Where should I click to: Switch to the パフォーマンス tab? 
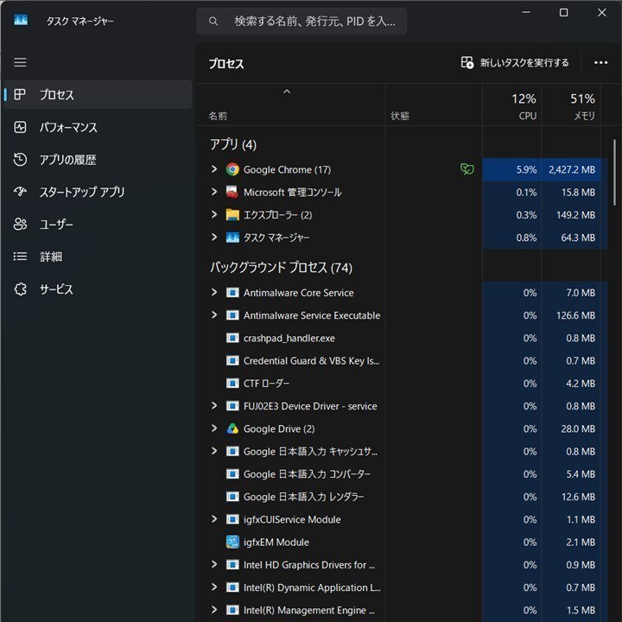coord(98,127)
